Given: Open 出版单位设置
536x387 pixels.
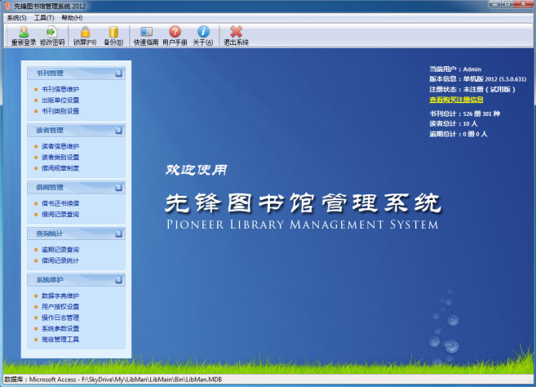Looking at the screenshot, I should (60, 100).
